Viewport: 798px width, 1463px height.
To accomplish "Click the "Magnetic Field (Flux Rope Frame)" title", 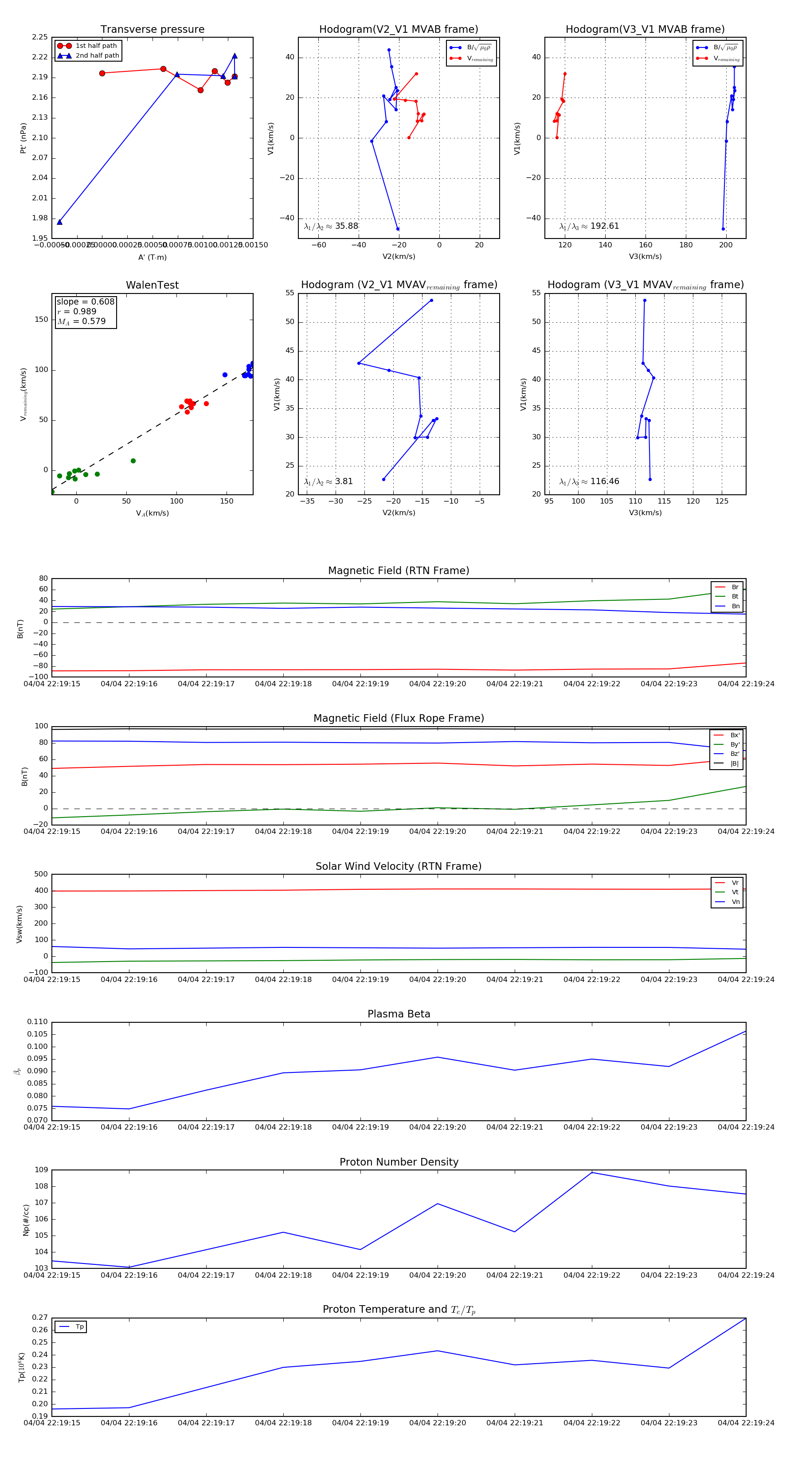I will tap(399, 719).
